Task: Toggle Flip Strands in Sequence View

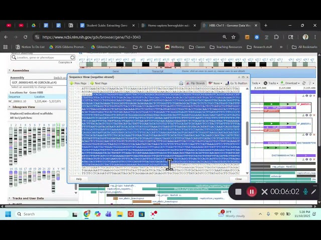Action: (x=195, y=83)
